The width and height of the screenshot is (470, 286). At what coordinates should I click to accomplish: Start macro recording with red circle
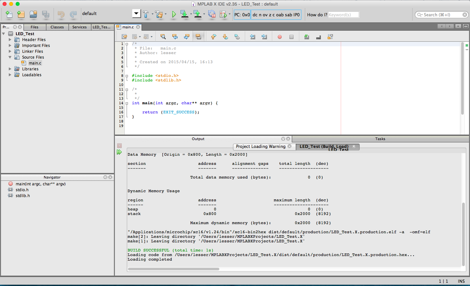[x=280, y=37]
